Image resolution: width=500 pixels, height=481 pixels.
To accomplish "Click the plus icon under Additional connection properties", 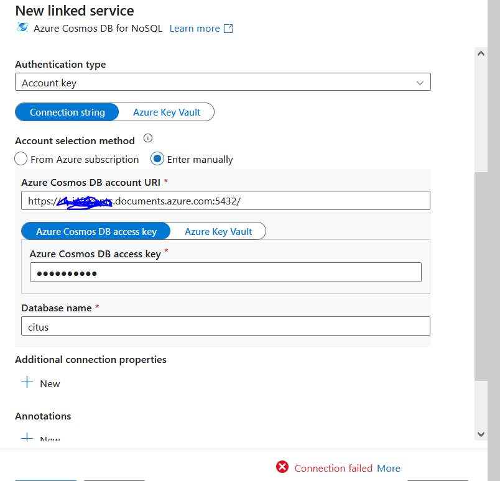I will [27, 383].
